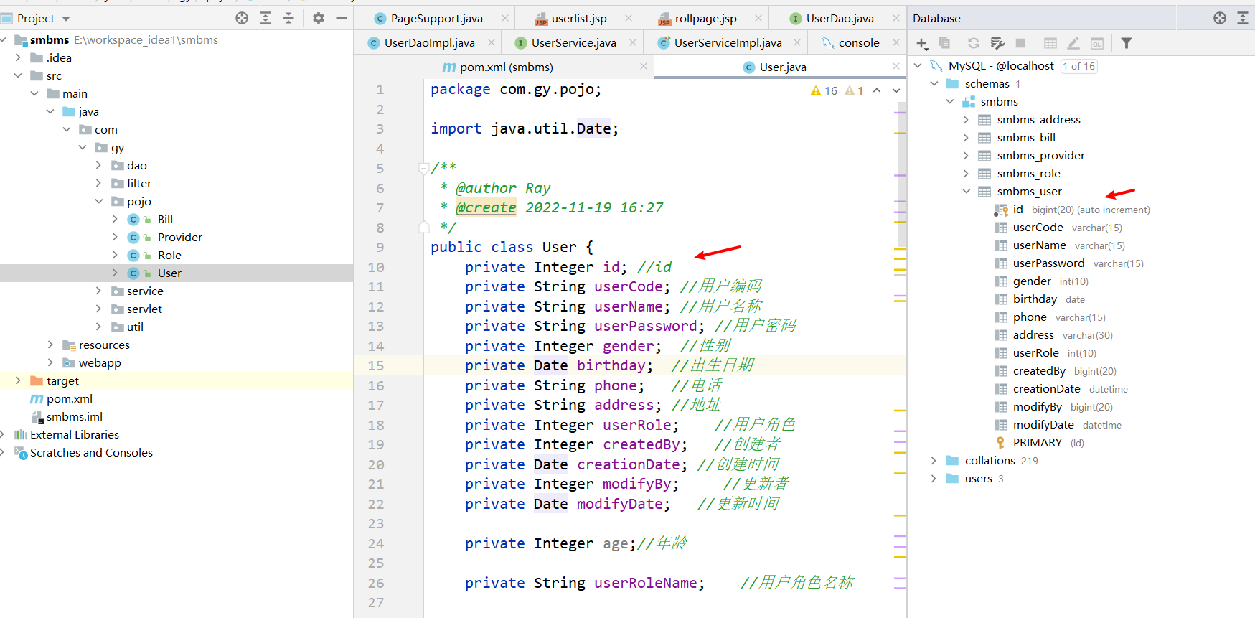
Task: Expand the smbms_address table node
Action: pos(966,120)
